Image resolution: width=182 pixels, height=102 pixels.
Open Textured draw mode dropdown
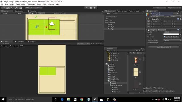click(x=9, y=13)
